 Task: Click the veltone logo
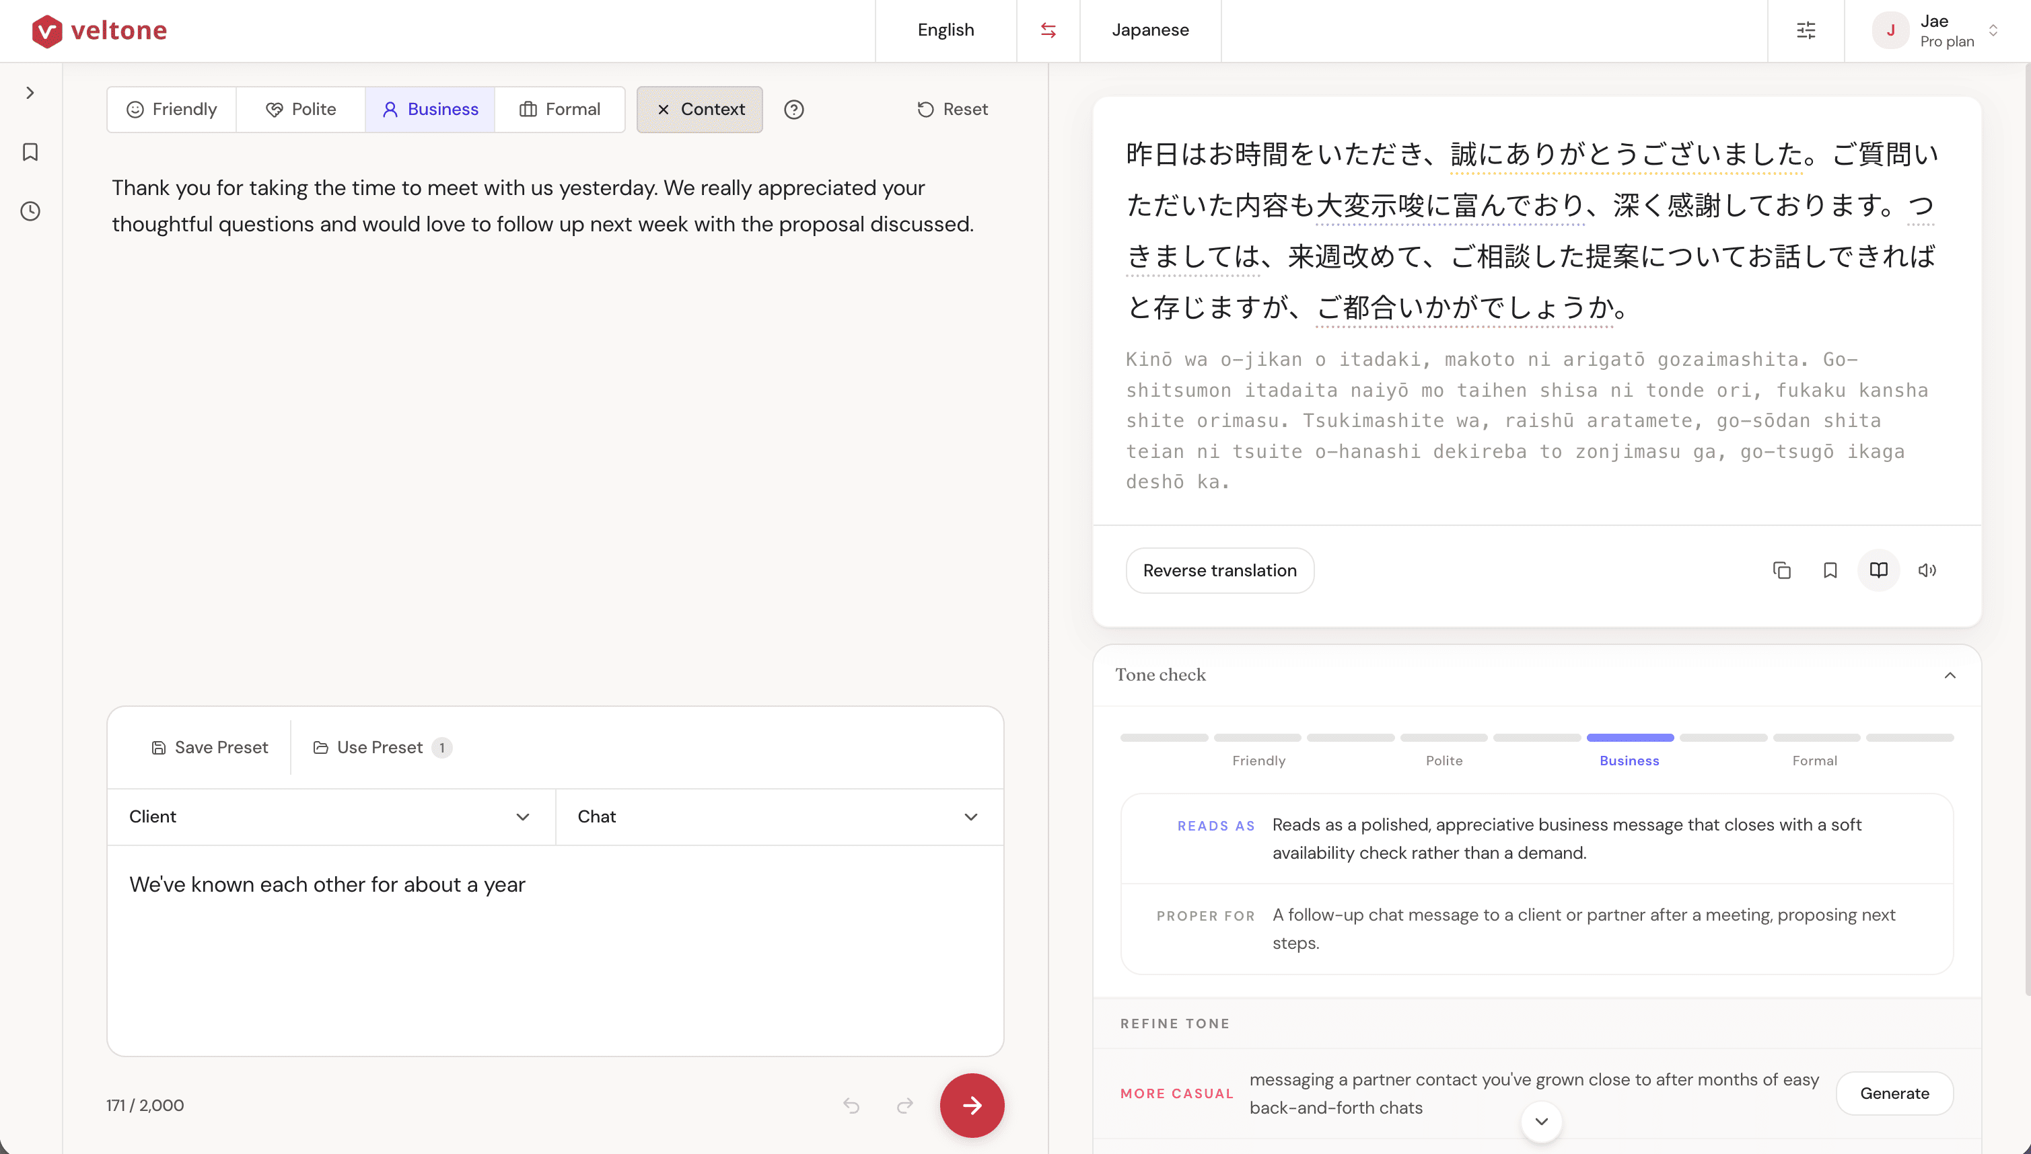(x=99, y=30)
